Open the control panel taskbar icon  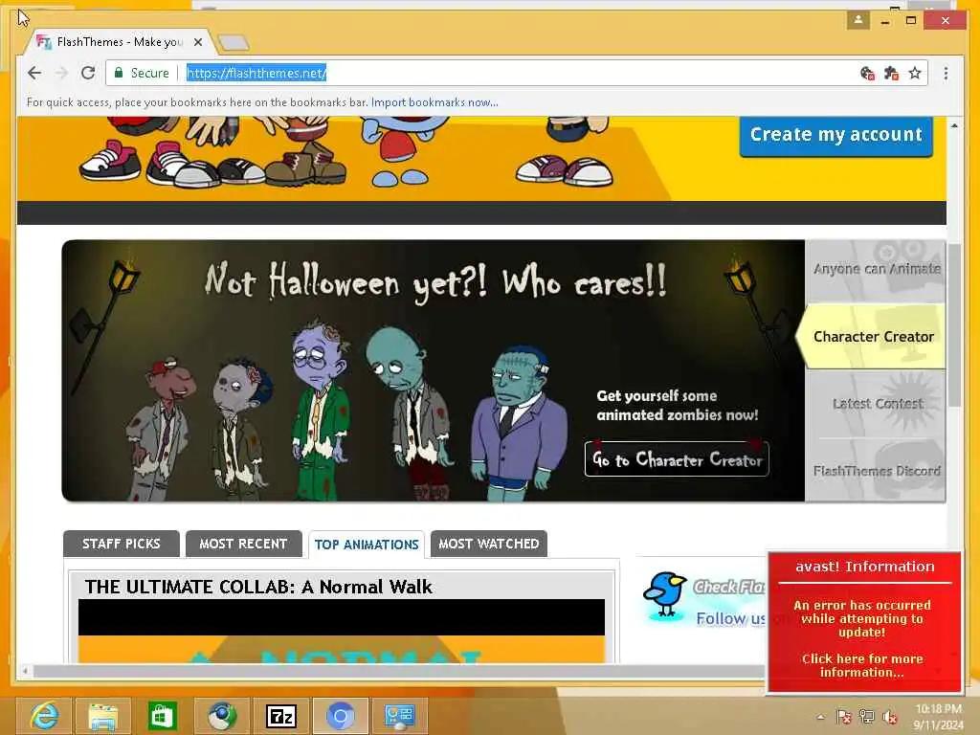tap(400, 716)
